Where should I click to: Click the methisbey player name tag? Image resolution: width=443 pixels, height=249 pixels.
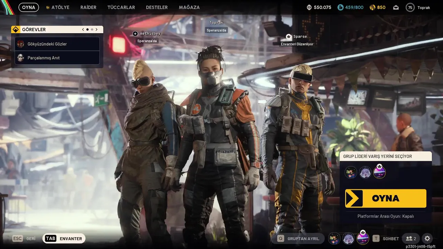pos(150,34)
